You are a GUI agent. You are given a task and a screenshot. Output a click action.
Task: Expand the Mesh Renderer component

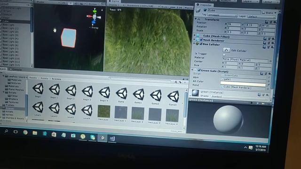click(x=194, y=39)
